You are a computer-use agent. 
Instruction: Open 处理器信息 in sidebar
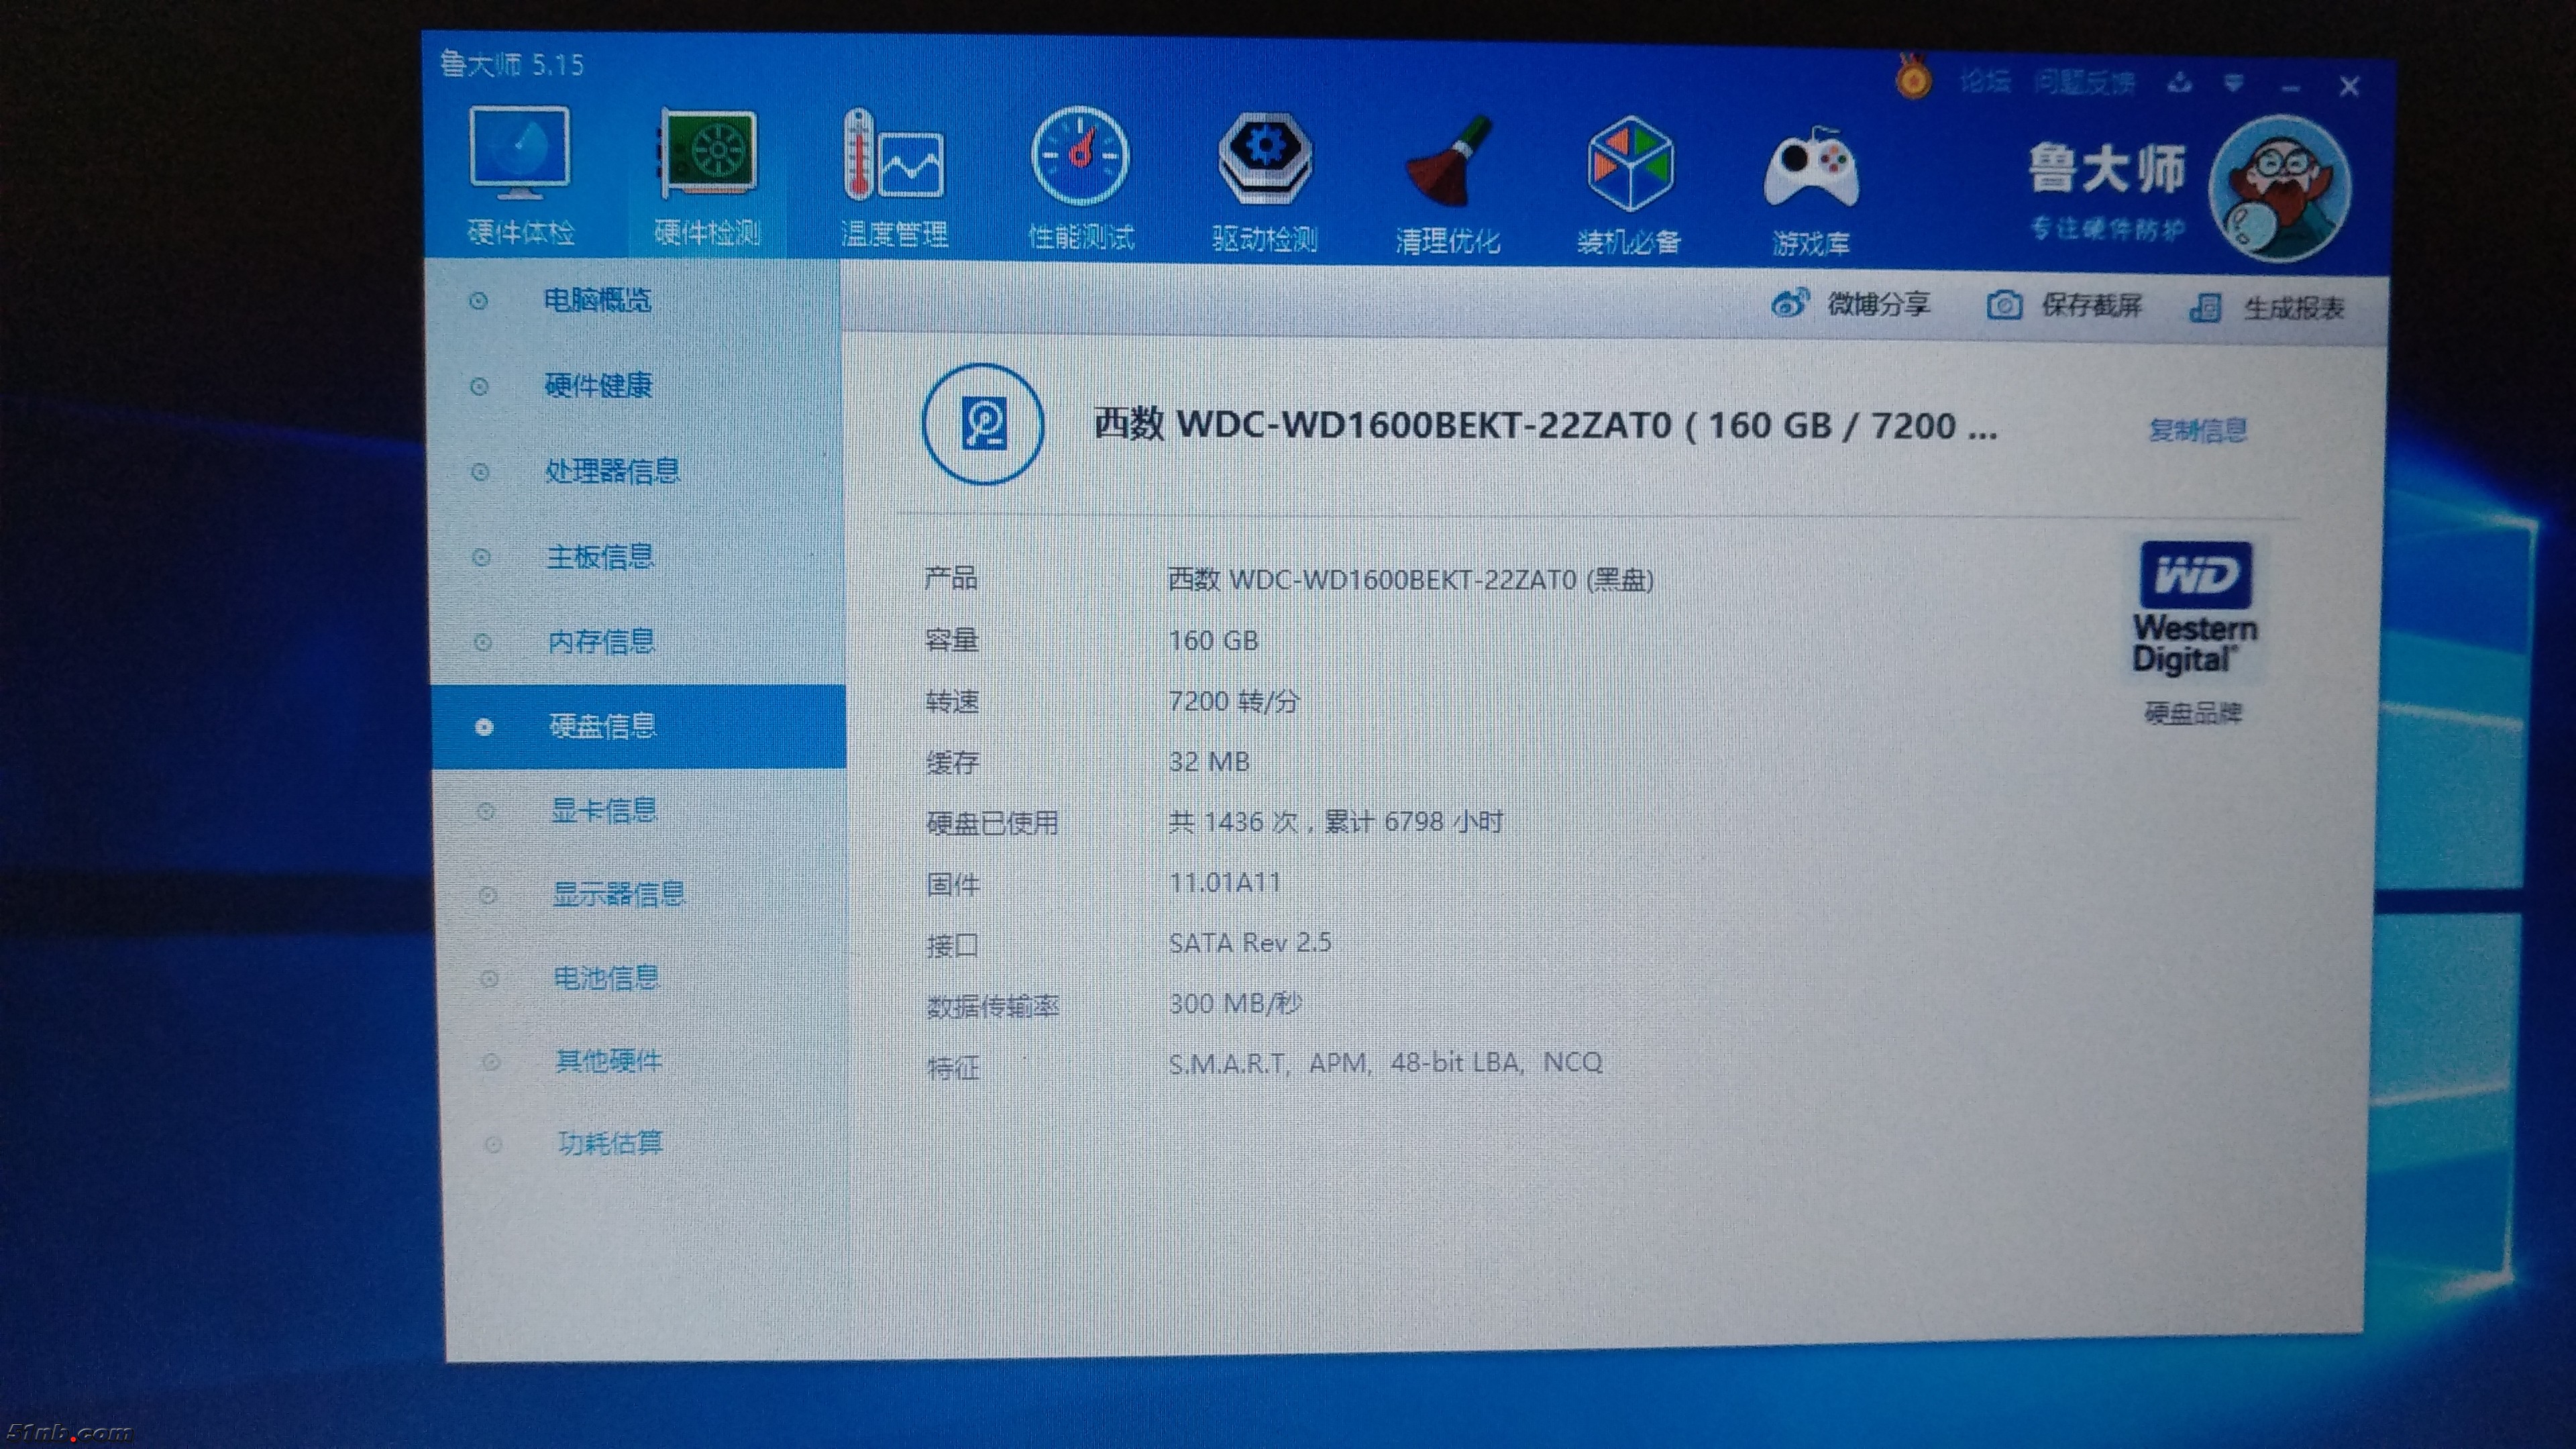tap(611, 471)
